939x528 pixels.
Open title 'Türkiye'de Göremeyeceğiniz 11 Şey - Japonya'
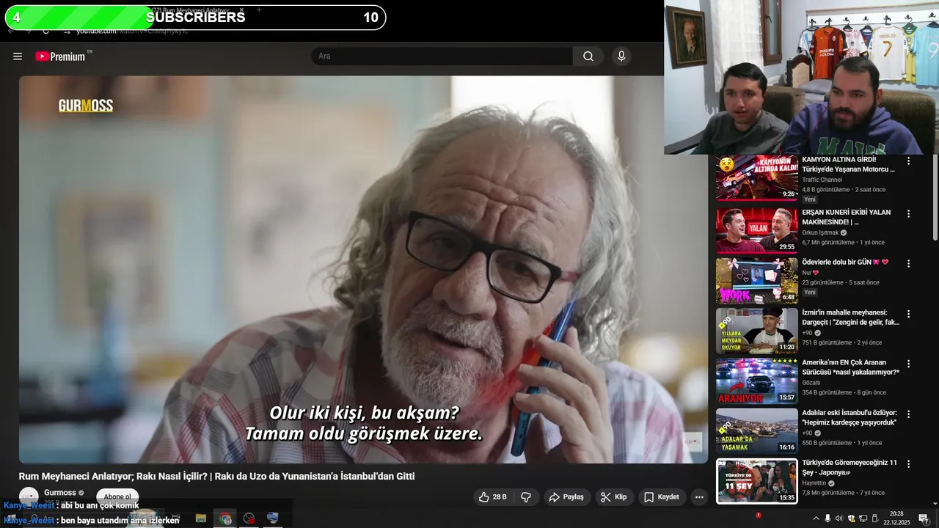(x=850, y=467)
